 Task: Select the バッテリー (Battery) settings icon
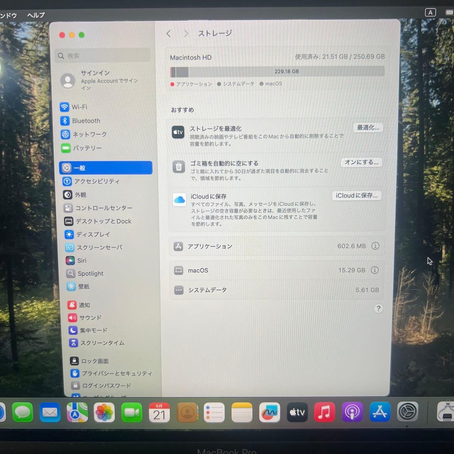67,148
